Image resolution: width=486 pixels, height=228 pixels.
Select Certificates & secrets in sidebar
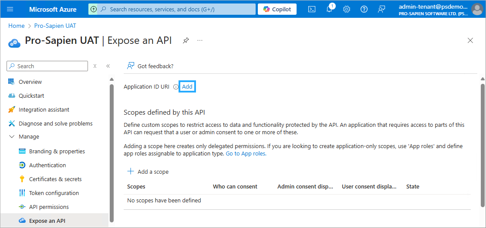pyautogui.click(x=55, y=179)
